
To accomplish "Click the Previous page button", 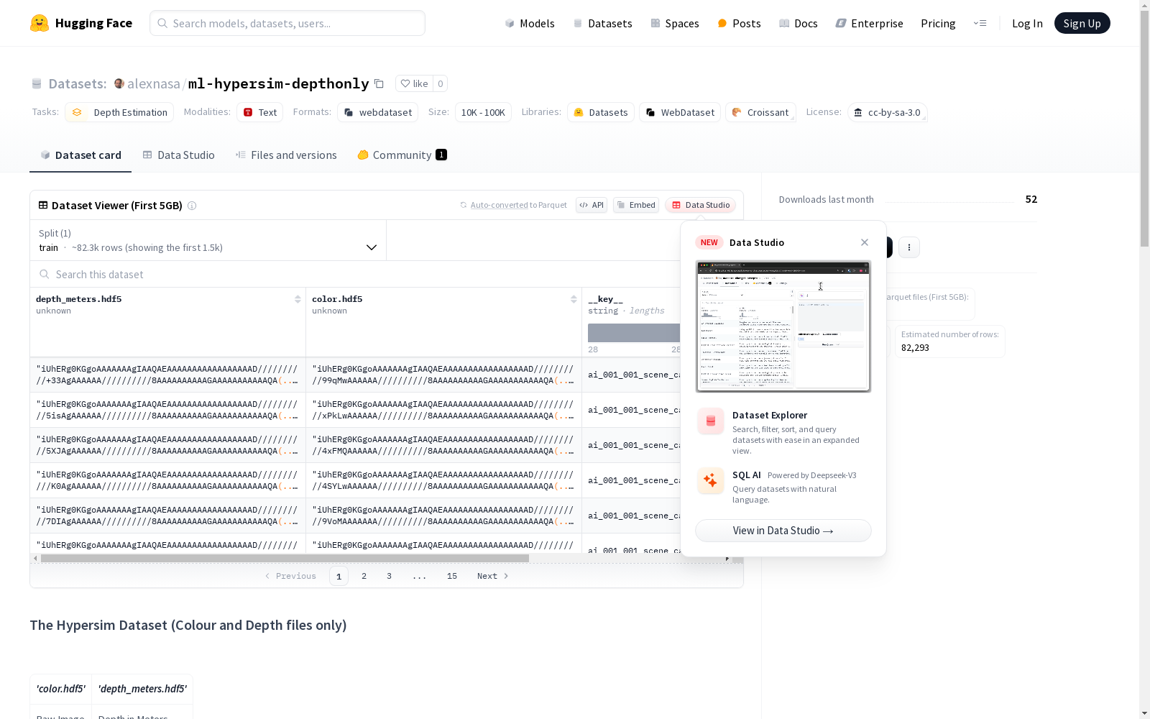I will [x=290, y=576].
